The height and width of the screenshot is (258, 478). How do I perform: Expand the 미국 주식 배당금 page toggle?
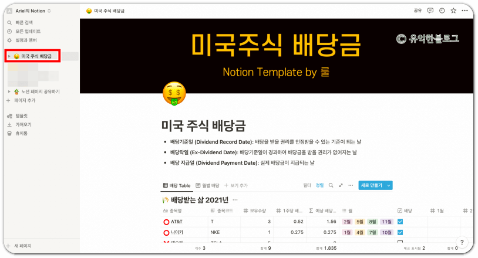[x=9, y=56]
